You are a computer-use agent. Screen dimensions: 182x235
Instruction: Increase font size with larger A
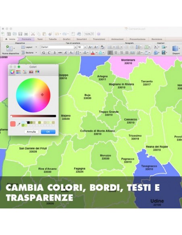90,47
